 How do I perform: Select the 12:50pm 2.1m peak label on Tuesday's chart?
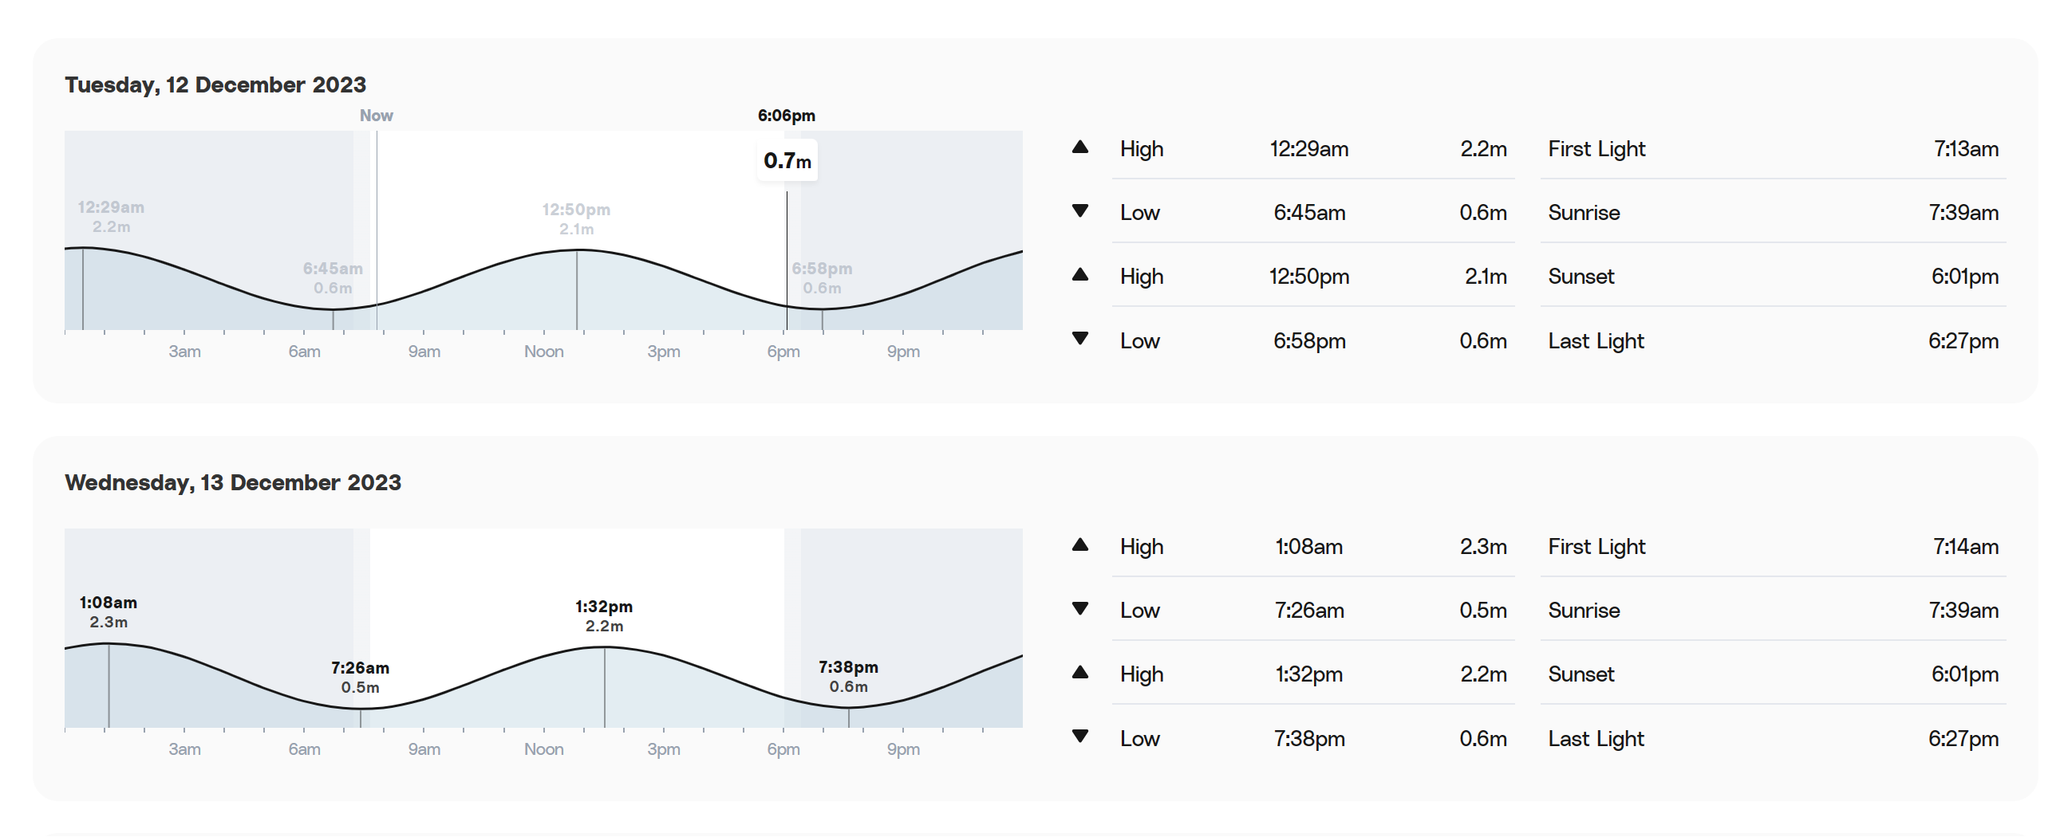pyautogui.click(x=575, y=219)
